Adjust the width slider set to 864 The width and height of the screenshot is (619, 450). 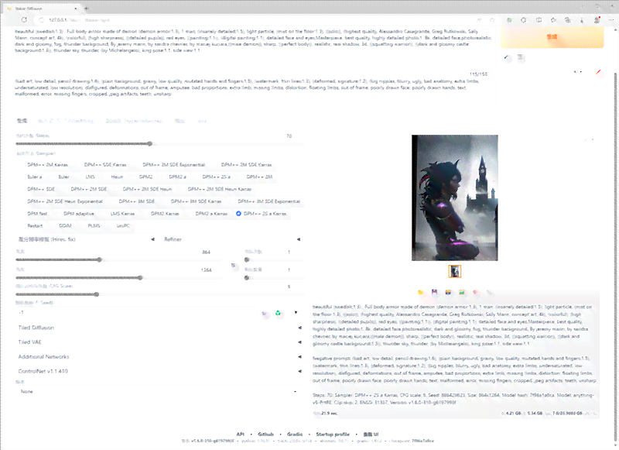(x=120, y=259)
